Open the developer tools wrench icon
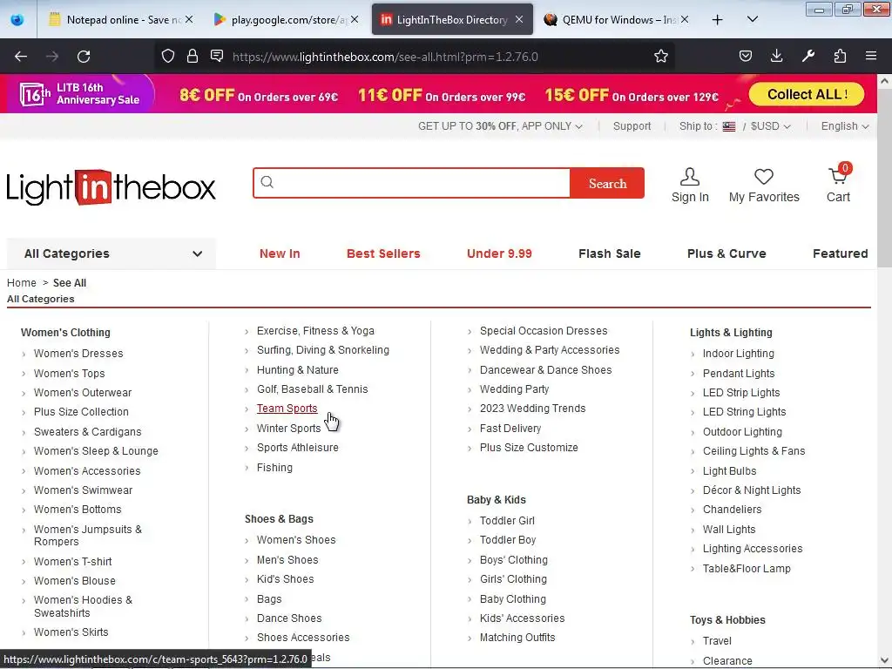The image size is (892, 669). coord(808,56)
